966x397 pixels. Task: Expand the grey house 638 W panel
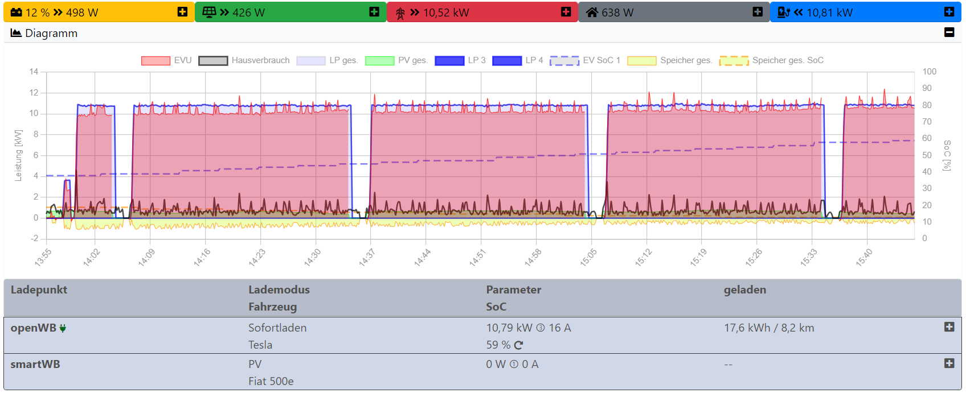758,12
